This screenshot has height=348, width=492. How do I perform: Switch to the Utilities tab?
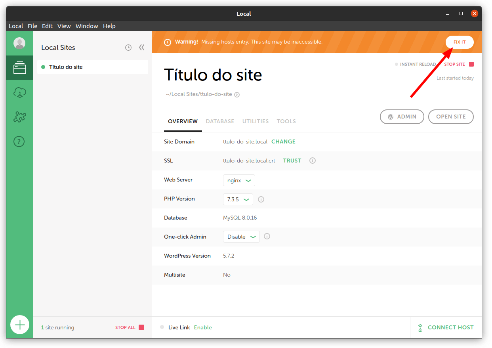(256, 121)
